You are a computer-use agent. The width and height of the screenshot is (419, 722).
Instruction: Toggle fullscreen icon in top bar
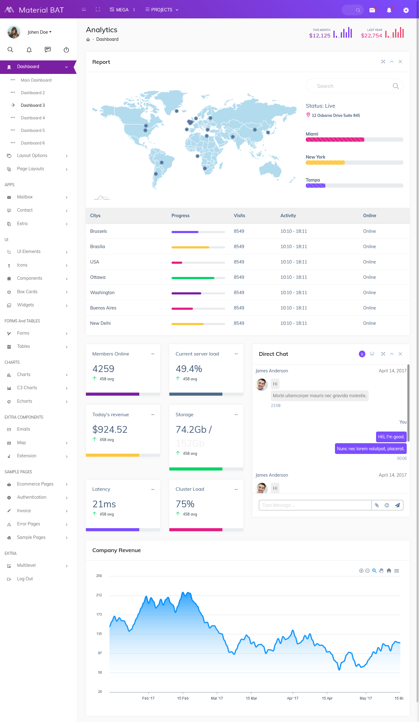(x=98, y=10)
